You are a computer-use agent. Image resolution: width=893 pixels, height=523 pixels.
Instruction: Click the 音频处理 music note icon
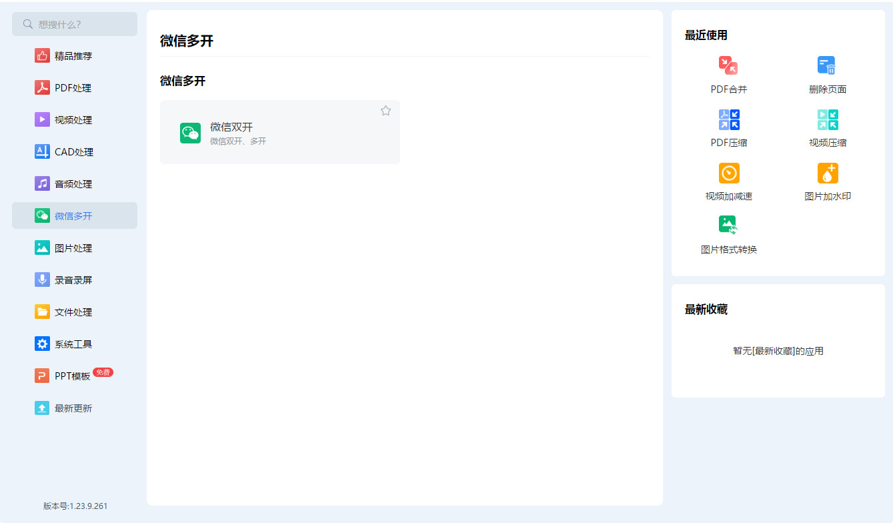pos(42,184)
